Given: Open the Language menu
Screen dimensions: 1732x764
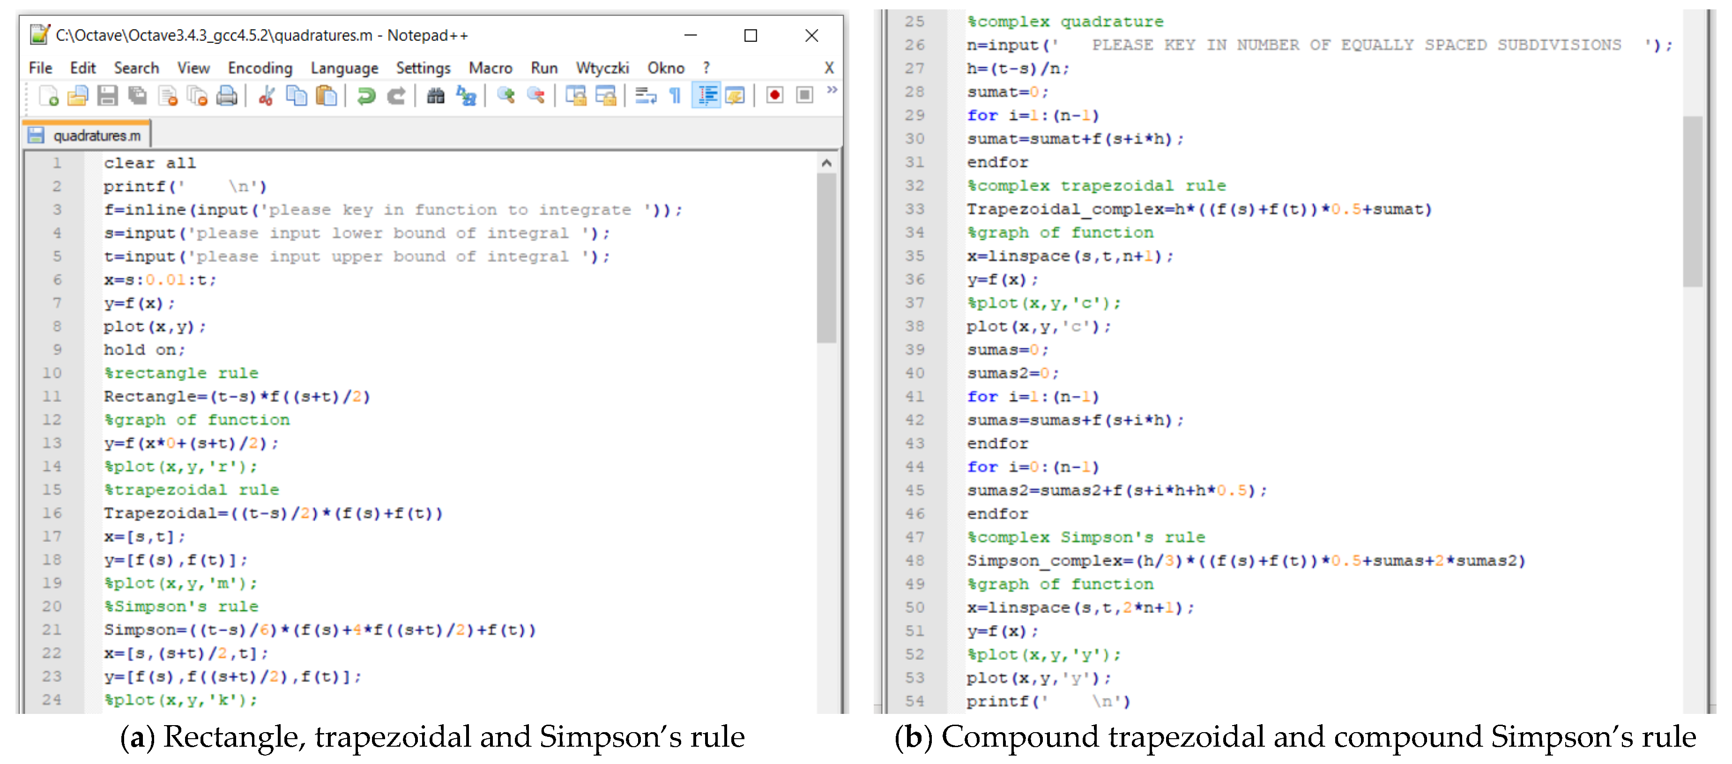Looking at the screenshot, I should [x=343, y=68].
